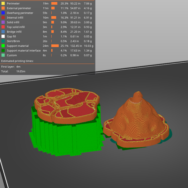Toggle Support material interface label
This screenshot has width=188, height=188.
[24, 51]
